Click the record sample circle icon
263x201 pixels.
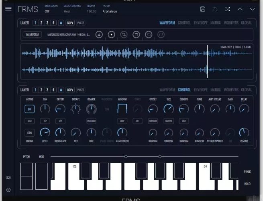(111, 35)
